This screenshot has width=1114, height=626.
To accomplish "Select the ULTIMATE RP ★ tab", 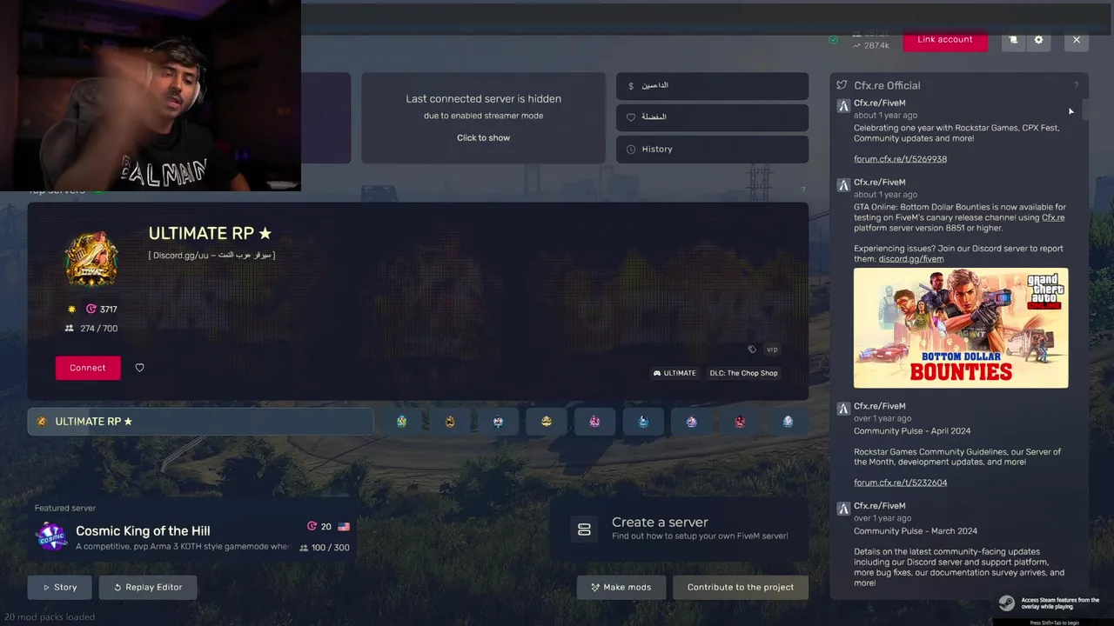I will [x=200, y=422].
